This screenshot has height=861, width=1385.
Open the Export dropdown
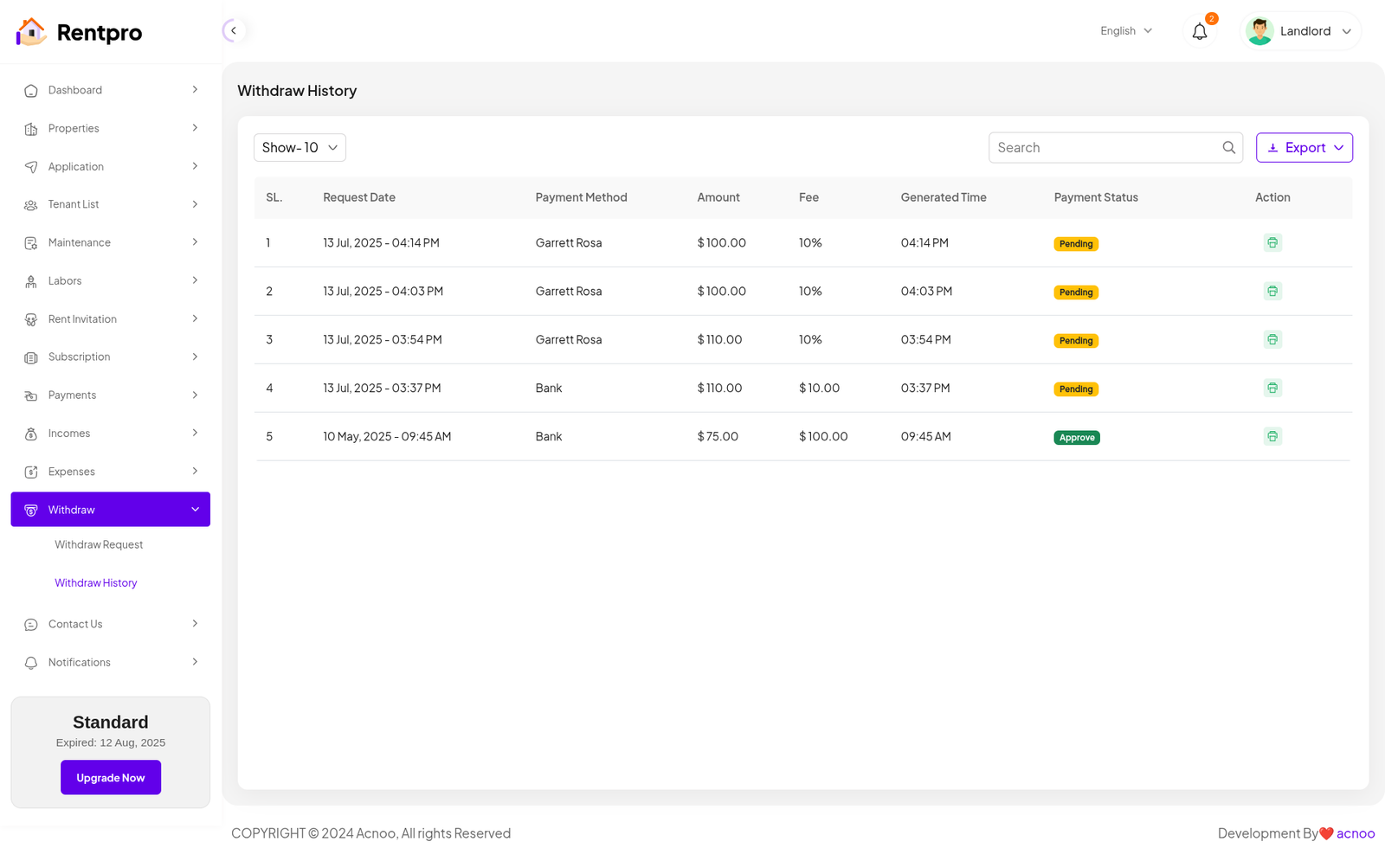point(1304,148)
